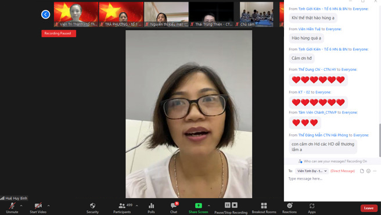Select the Thái Trung Thiện video thumbnail

point(211,15)
